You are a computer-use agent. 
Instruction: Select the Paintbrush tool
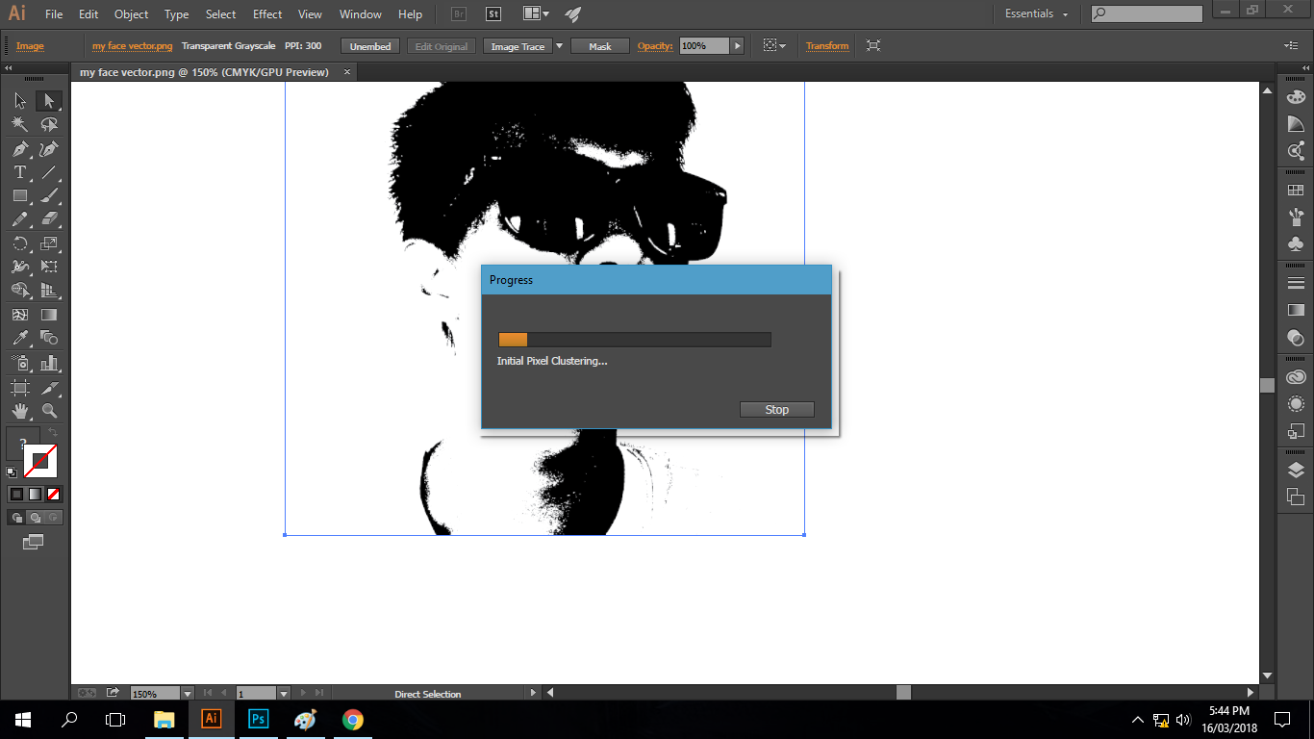pos(49,195)
